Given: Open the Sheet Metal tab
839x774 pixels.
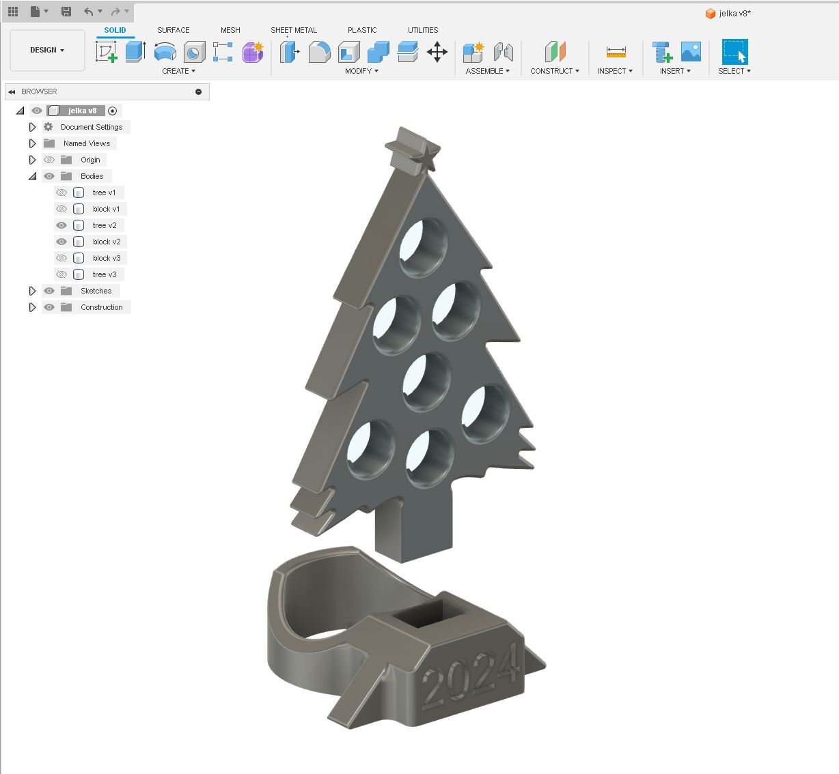Looking at the screenshot, I should [x=294, y=30].
